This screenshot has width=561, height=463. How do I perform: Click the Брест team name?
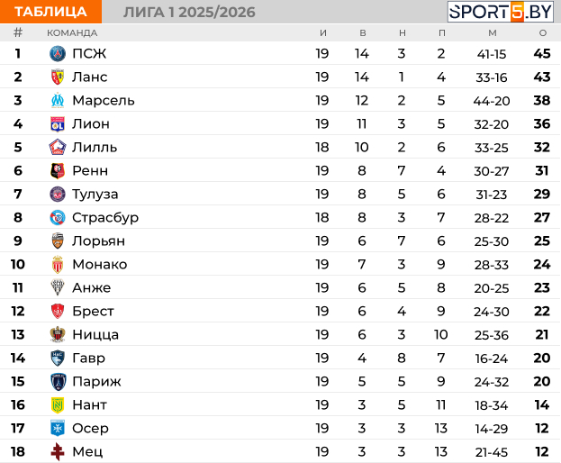coord(93,311)
